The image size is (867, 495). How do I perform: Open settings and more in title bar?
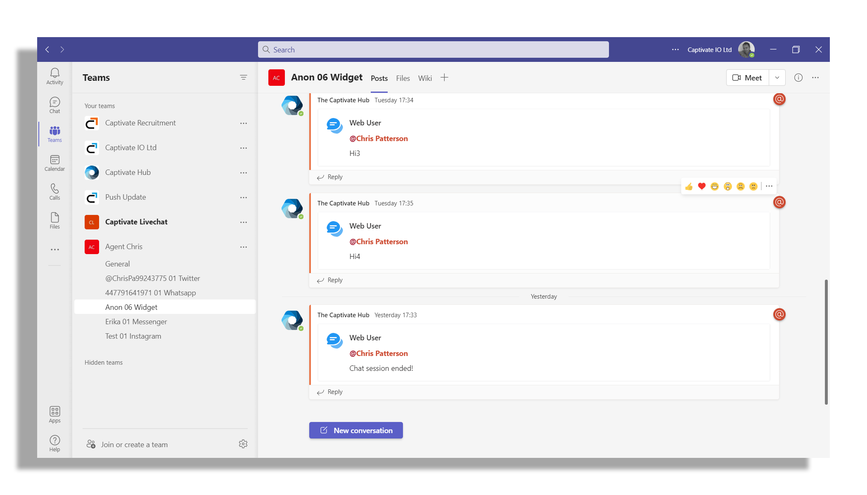click(x=675, y=49)
